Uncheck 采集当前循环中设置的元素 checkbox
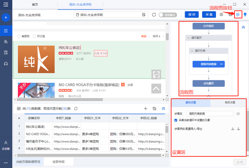This screenshot has height=168, width=249. pos(176,120)
